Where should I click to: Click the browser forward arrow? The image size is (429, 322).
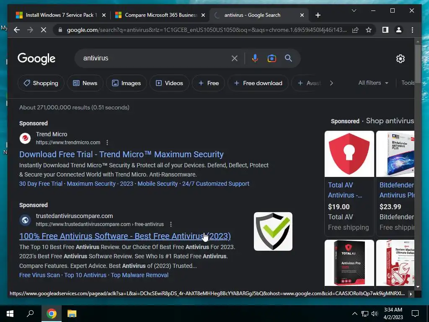(x=30, y=30)
